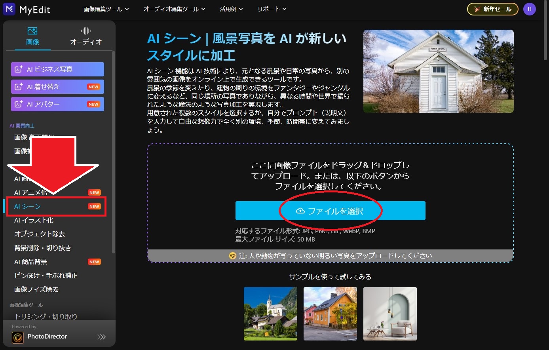Open the 画像編集ツール dropdown menu

[106, 9]
